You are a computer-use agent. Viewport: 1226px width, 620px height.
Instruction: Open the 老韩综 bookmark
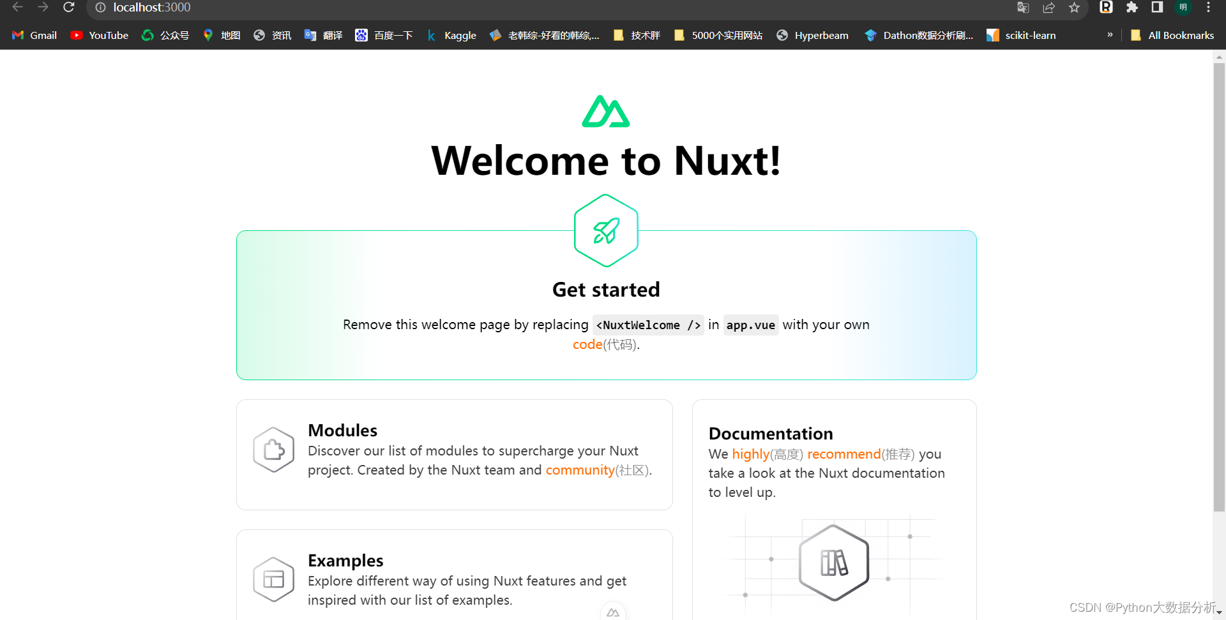545,35
